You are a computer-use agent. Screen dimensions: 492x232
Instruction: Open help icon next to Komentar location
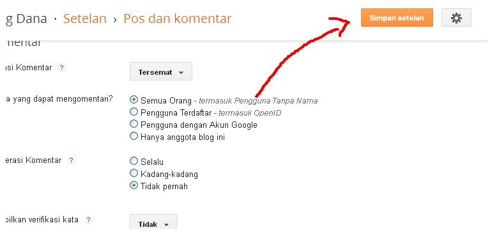62,68
